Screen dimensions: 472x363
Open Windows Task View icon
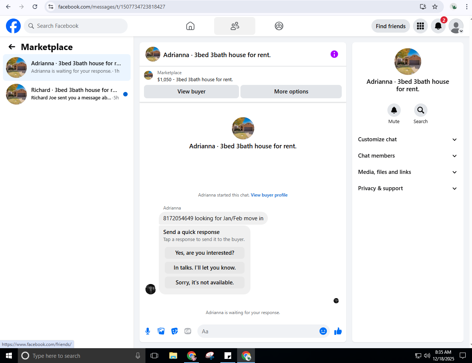click(x=154, y=356)
